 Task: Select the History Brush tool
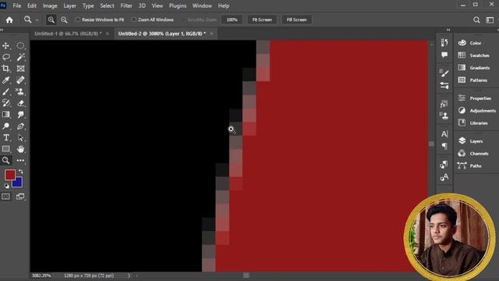[5, 103]
